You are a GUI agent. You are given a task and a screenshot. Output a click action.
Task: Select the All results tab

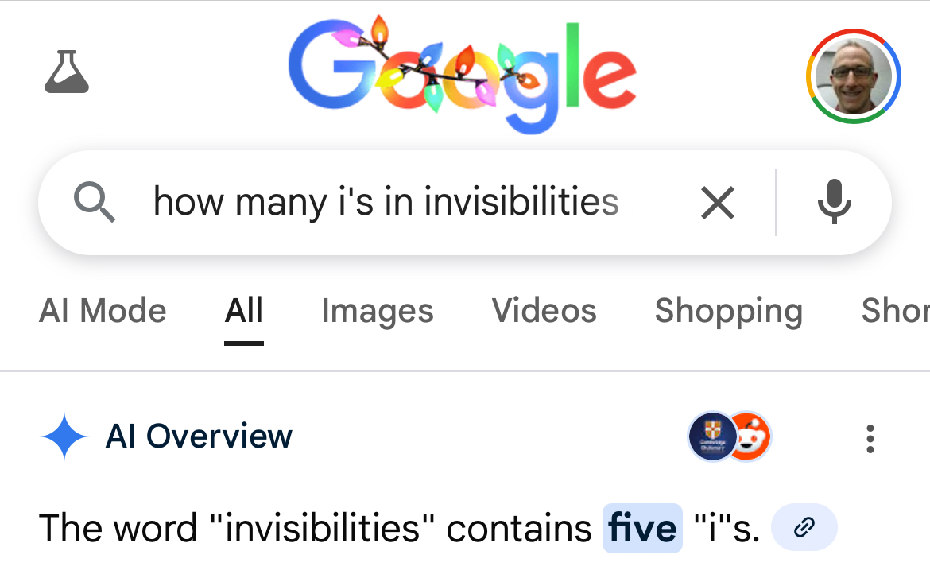[x=243, y=311]
